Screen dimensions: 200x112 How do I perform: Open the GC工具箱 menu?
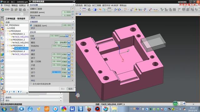(97, 5)
